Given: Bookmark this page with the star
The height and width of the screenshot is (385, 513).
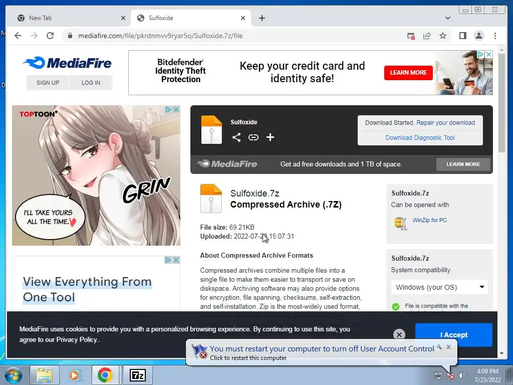Looking at the screenshot, I should 443,36.
